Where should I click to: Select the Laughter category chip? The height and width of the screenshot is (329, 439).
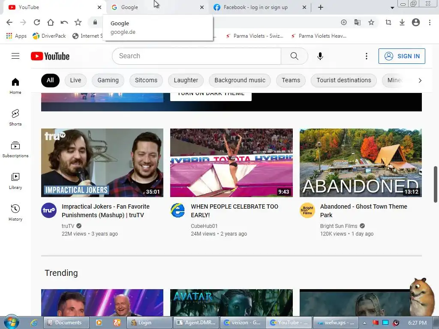[186, 80]
